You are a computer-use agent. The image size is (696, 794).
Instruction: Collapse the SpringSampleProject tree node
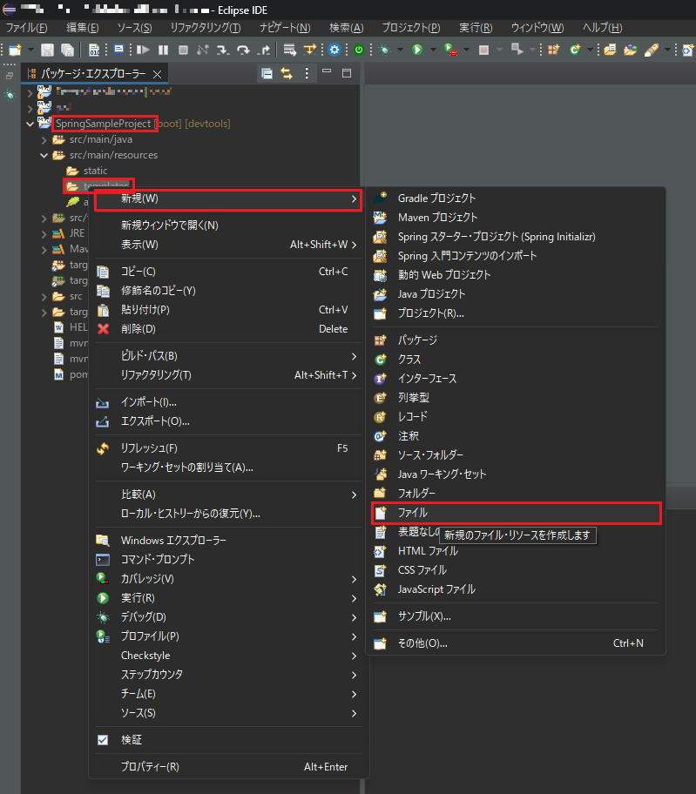tap(30, 124)
